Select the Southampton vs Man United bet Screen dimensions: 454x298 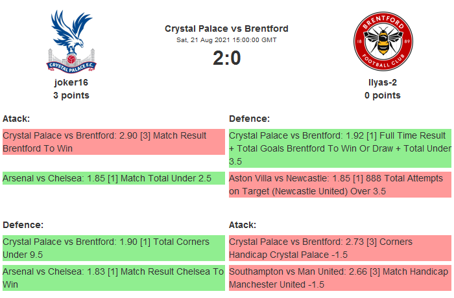340,278
